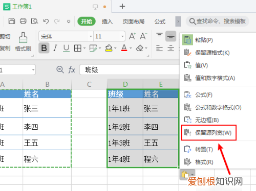Click the zoom magnifier beside fx
The image size is (256, 191).
(x=60, y=69)
